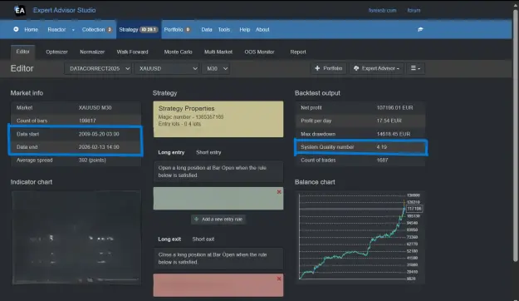519x301 pixels.
Task: Switch to the Report tab
Action: (x=298, y=52)
